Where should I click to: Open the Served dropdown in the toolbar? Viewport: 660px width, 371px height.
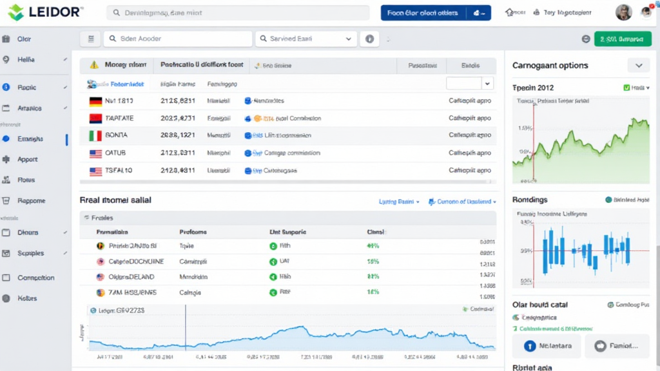point(306,39)
